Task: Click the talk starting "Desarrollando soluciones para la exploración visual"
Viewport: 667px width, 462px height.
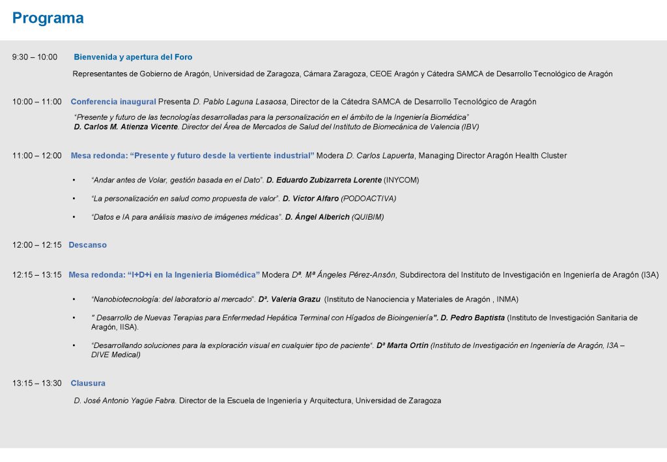Action: coord(233,345)
